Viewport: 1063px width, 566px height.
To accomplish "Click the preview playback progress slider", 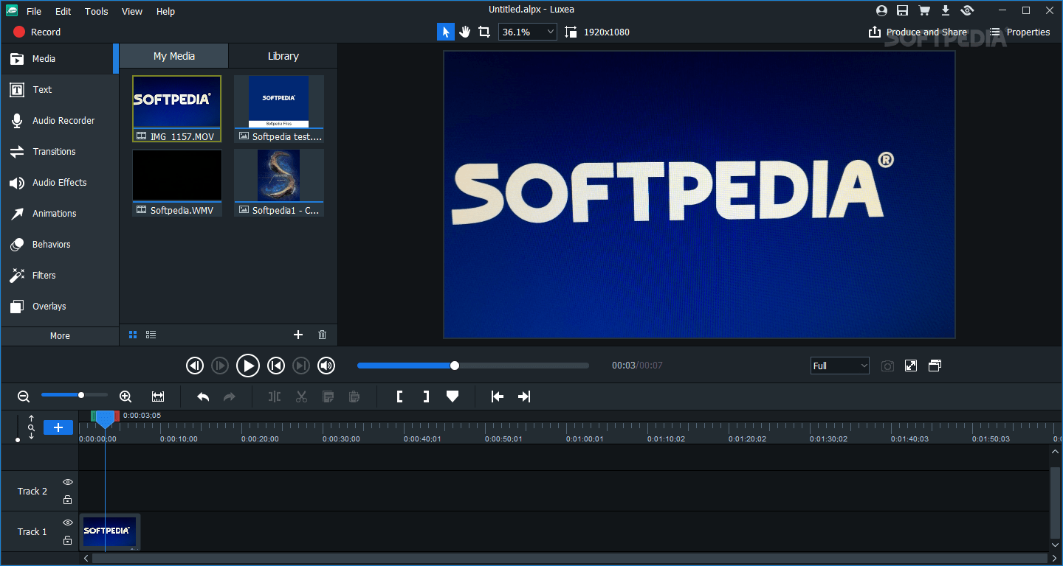I will coord(473,366).
